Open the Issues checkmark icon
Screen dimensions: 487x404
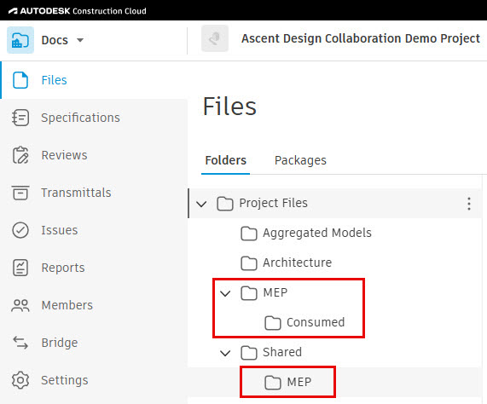pyautogui.click(x=20, y=230)
